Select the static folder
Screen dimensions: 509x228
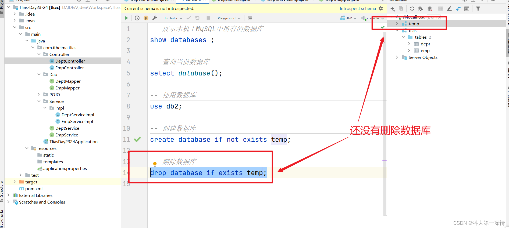[x=48, y=155]
